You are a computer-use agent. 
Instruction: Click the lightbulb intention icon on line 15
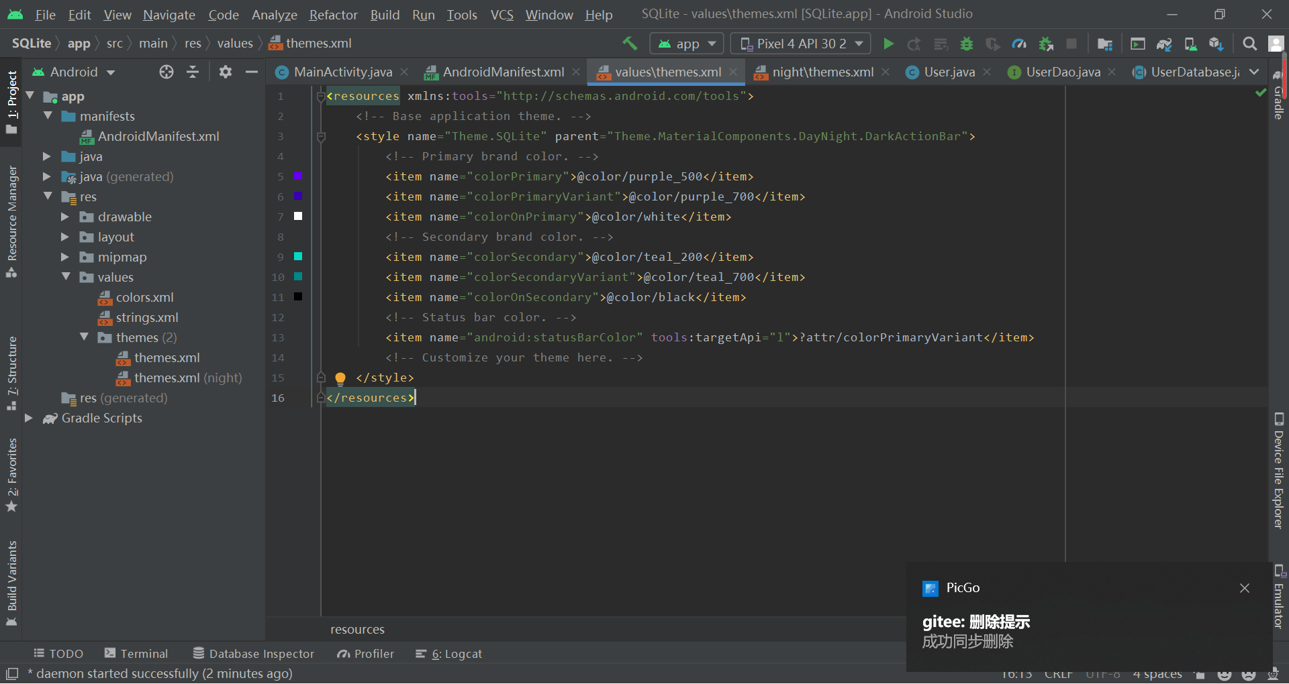pos(340,378)
